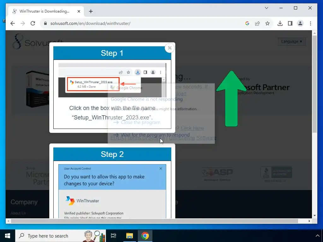
Task: Click the browser forward arrow
Action: [23, 23]
